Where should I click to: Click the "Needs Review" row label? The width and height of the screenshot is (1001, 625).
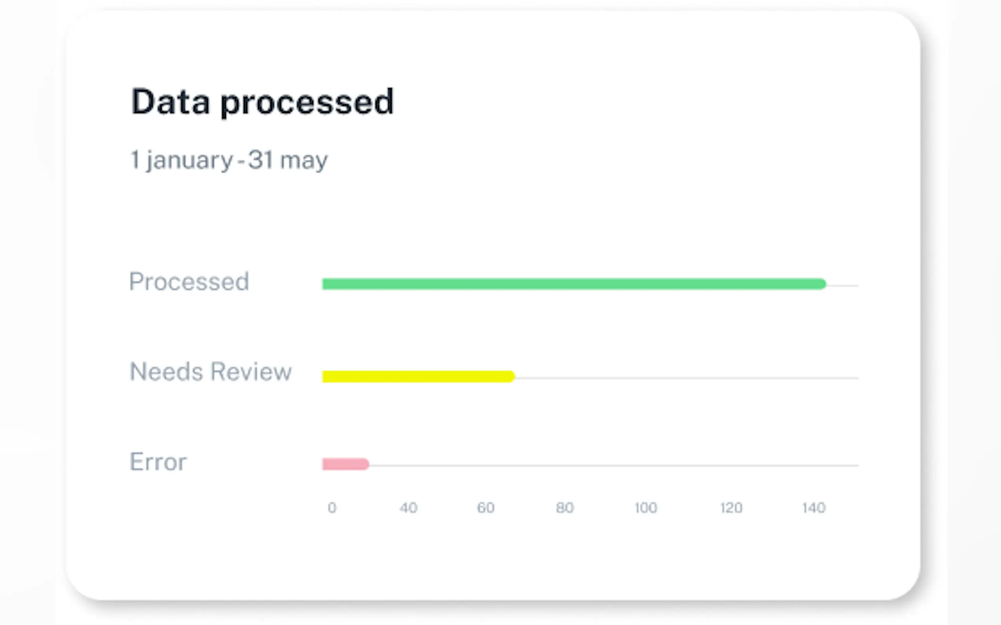(x=210, y=371)
